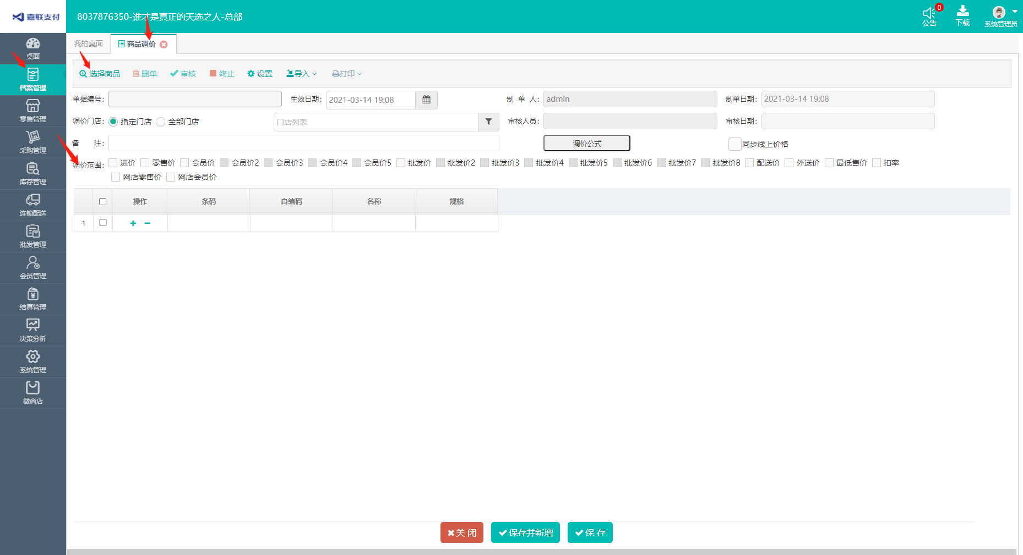Click the 下载 download icon
The image size is (1023, 555).
pos(962,11)
